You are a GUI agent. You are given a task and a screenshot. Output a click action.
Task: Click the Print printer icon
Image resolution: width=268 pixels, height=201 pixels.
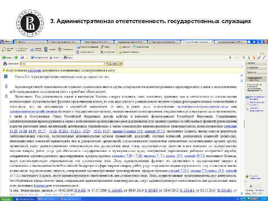(51, 58)
